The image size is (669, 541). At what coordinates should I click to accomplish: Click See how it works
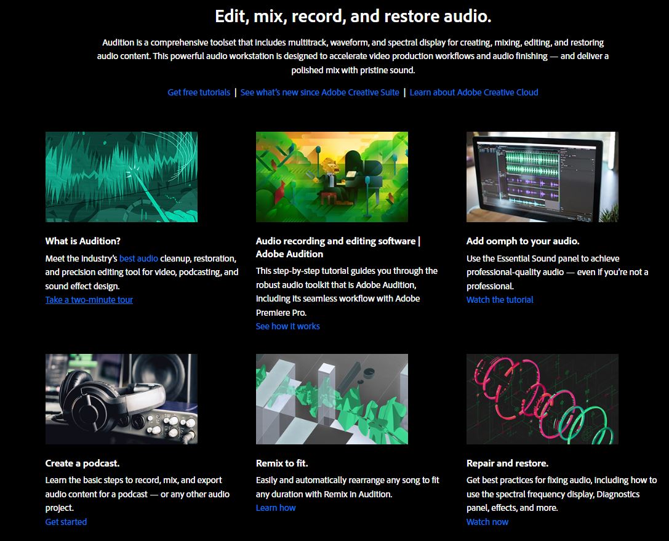(287, 326)
